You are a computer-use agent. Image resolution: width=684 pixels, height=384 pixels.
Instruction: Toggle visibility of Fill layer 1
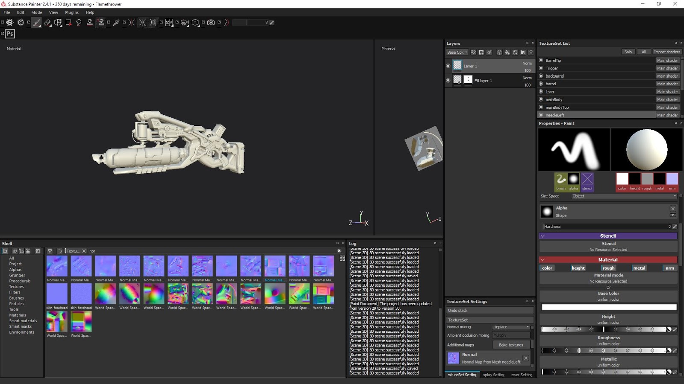click(448, 80)
